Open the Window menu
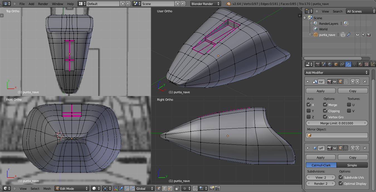 pyautogui.click(x=58, y=4)
